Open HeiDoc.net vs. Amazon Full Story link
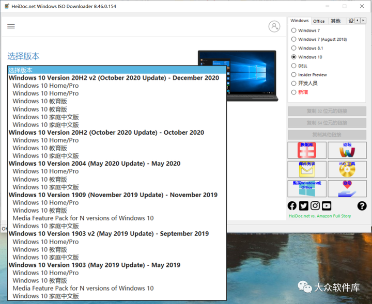The image size is (372, 304). coord(320,216)
